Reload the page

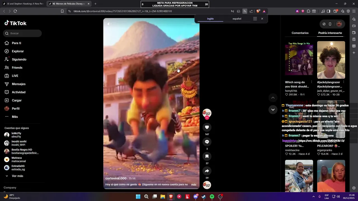coord(15,11)
